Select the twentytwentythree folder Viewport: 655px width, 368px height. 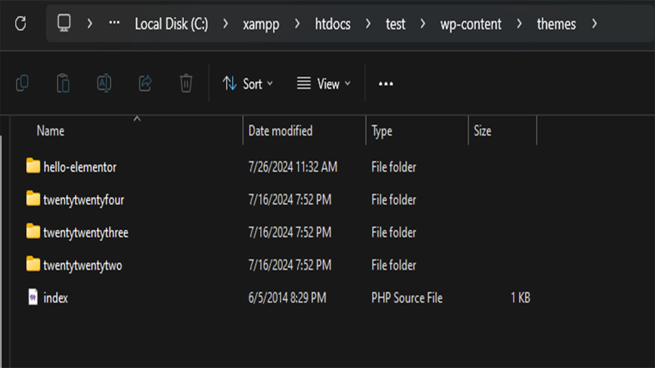86,233
